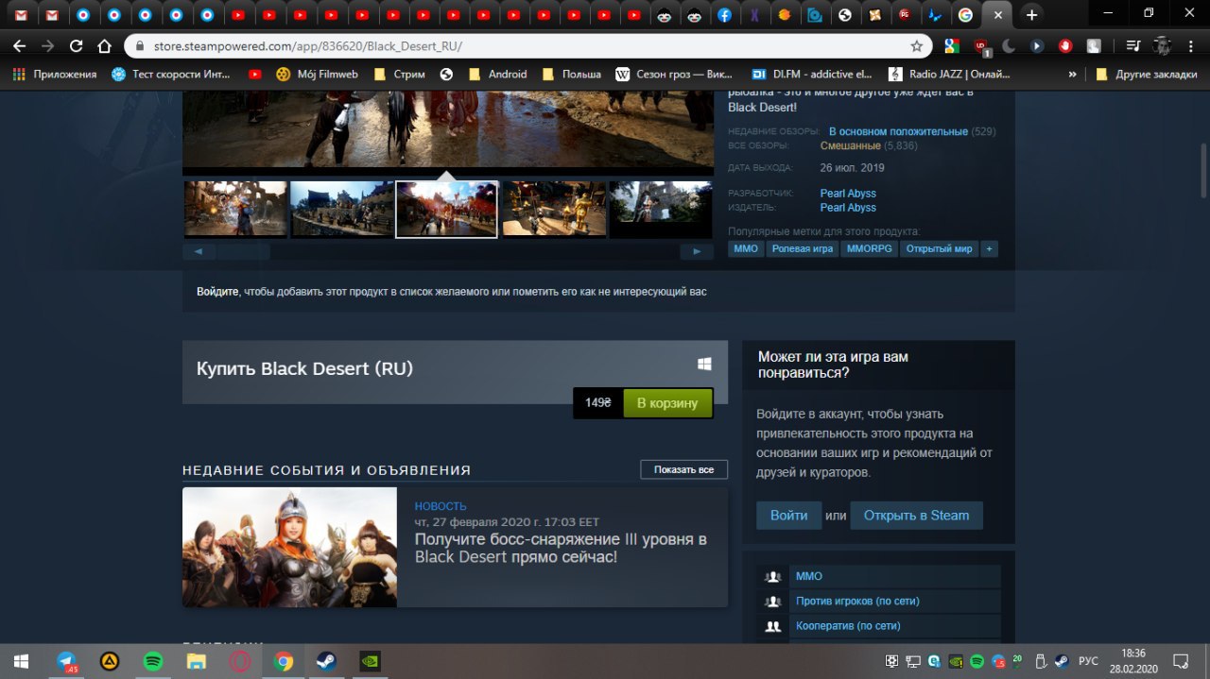Open the MMO tag

tap(746, 249)
